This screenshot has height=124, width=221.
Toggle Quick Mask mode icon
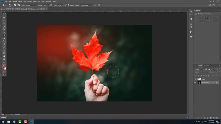click(4, 72)
